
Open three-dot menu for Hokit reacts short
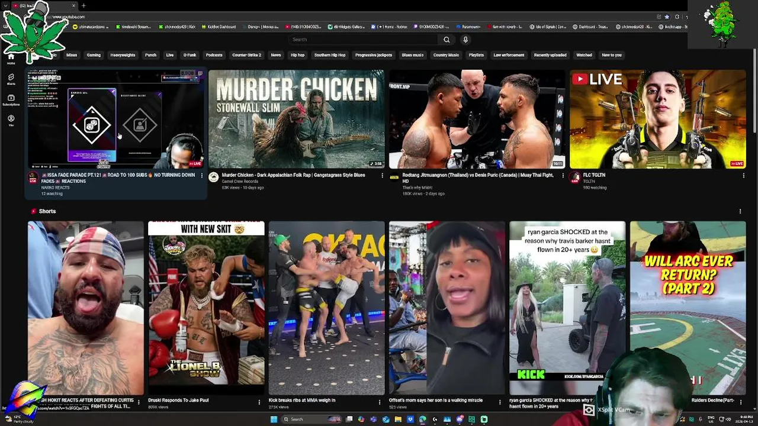point(139,402)
